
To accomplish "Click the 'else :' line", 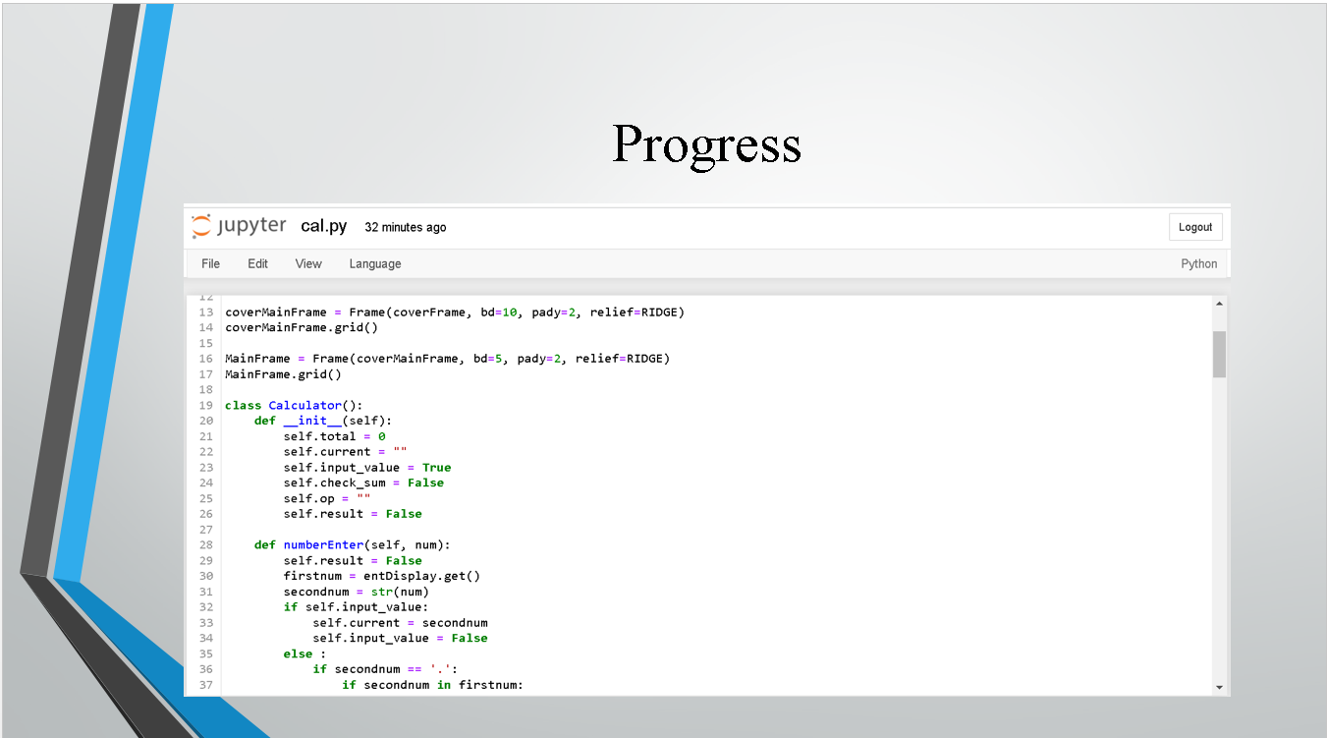I will coord(305,653).
